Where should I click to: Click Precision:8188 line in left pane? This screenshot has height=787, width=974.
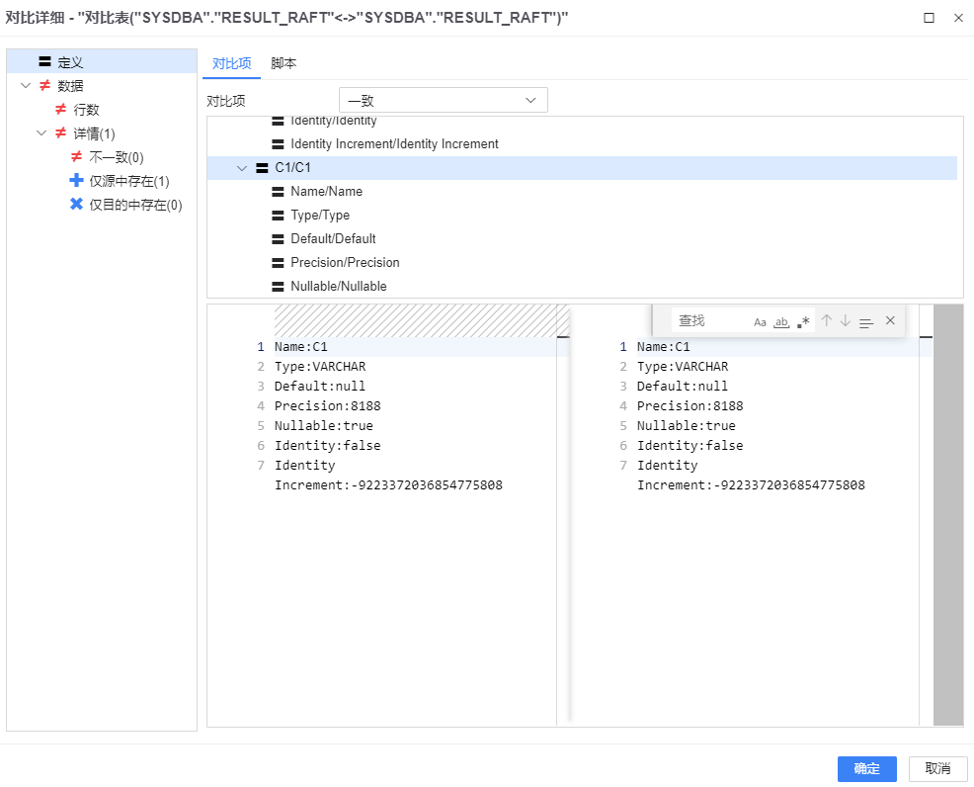click(x=327, y=406)
